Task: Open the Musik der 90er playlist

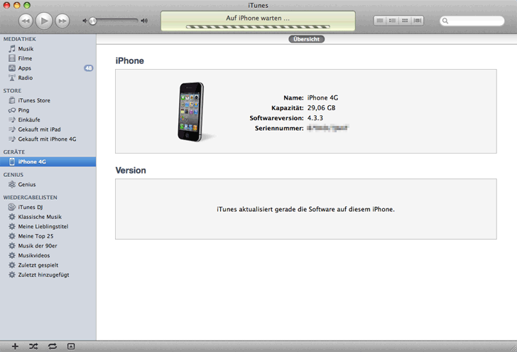Action: tap(48, 245)
